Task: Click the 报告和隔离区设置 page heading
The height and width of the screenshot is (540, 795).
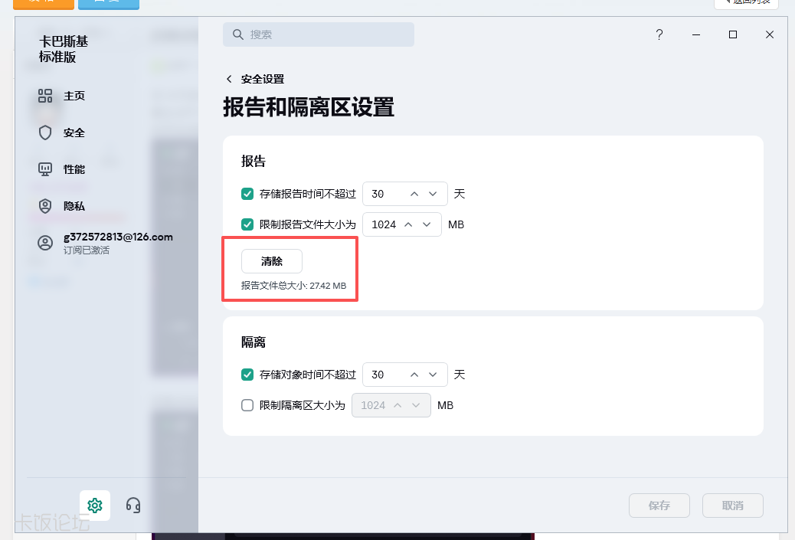Action: (x=309, y=107)
